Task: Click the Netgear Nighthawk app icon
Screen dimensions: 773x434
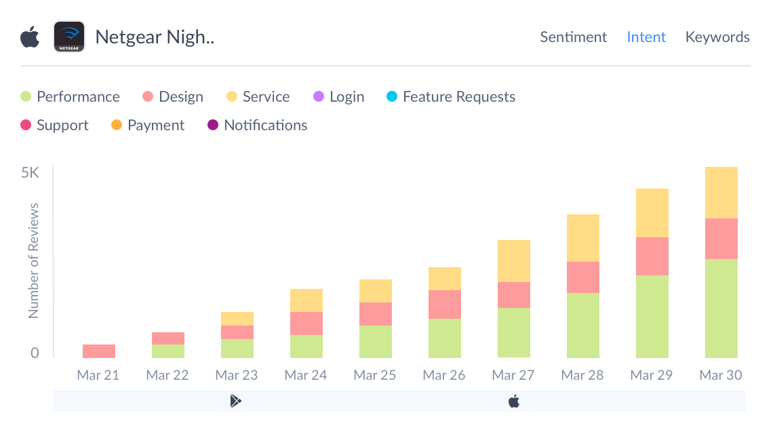Action: 69,37
